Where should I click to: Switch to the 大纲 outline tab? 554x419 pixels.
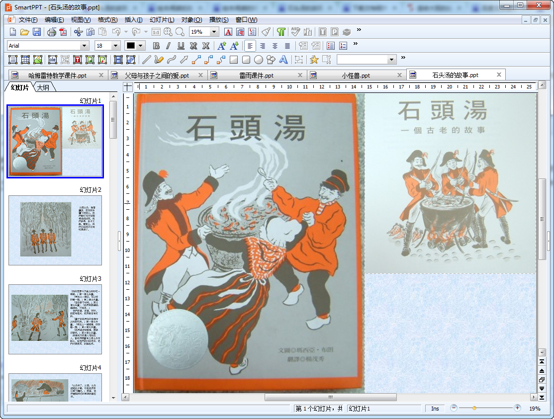[x=43, y=87]
